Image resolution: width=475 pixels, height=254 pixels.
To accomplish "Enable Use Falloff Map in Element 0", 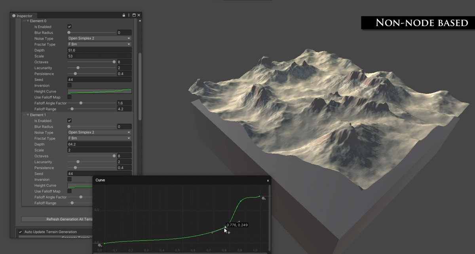I will pos(70,97).
